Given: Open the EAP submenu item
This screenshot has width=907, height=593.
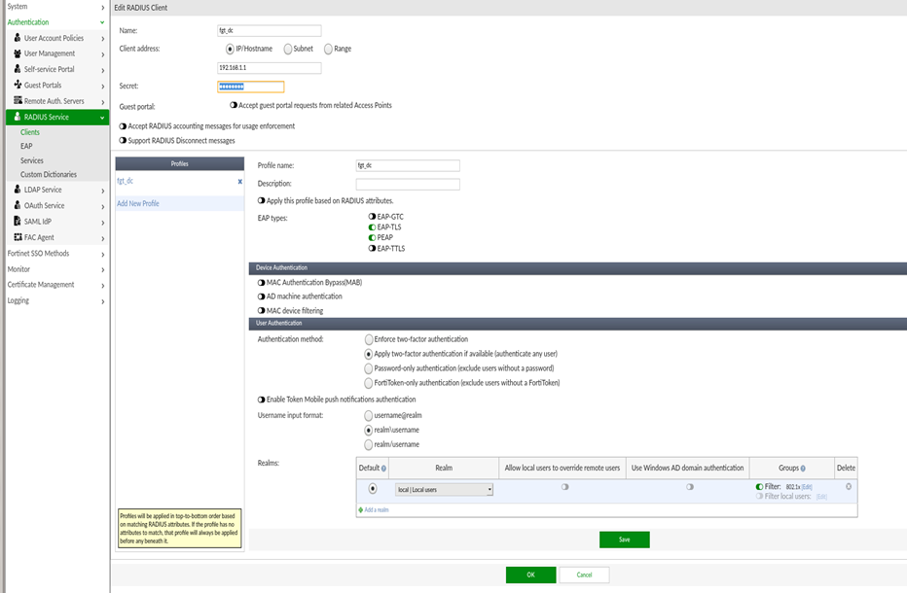Looking at the screenshot, I should point(26,146).
